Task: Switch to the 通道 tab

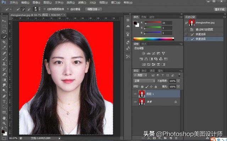Action: (x=152, y=71)
